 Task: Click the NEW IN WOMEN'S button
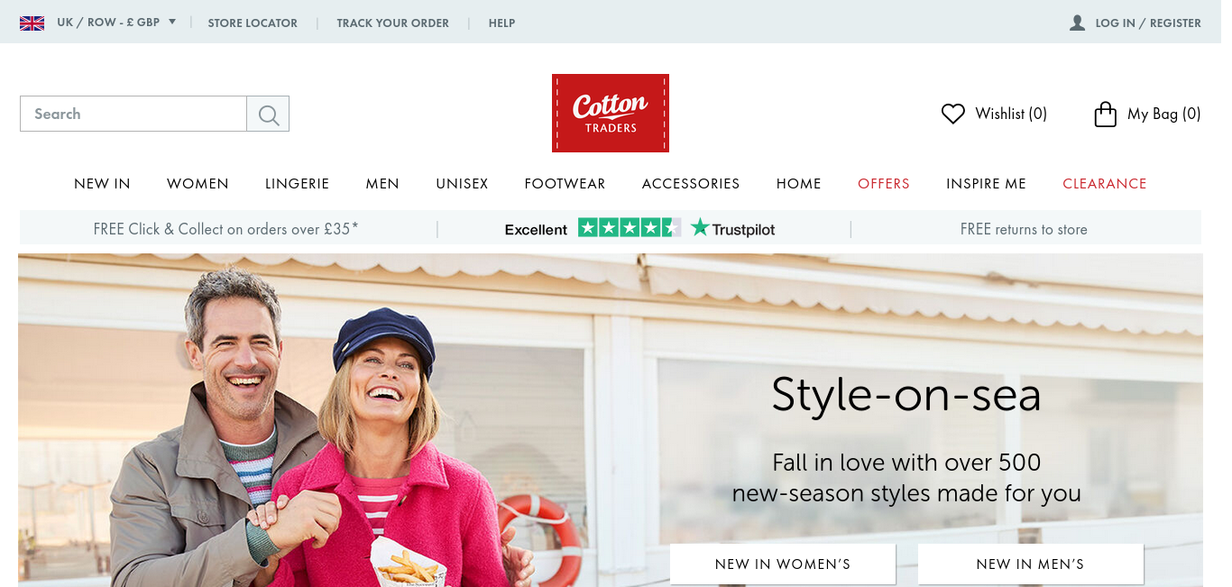783,564
